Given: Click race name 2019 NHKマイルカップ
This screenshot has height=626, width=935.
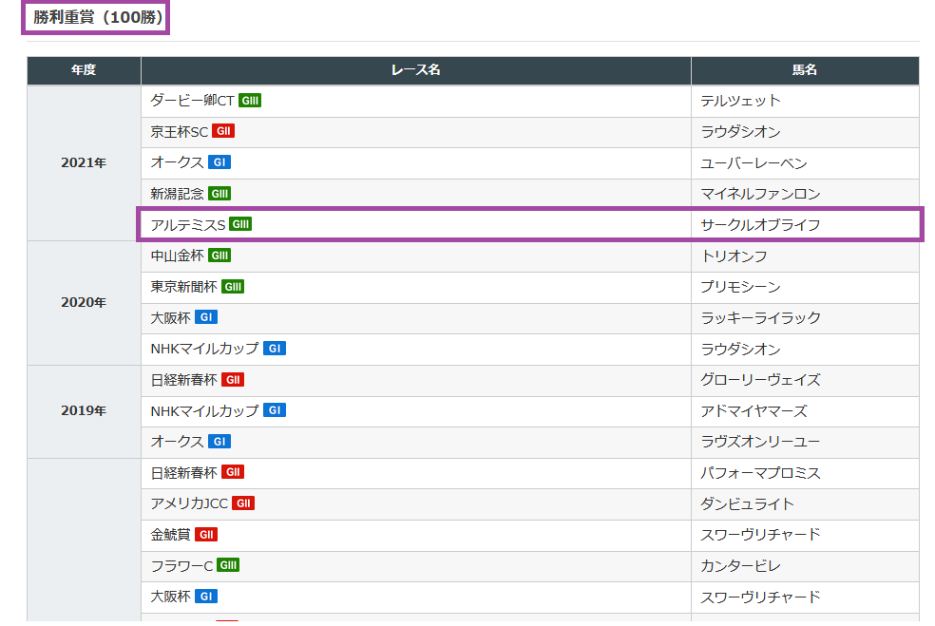Looking at the screenshot, I should click(x=204, y=410).
